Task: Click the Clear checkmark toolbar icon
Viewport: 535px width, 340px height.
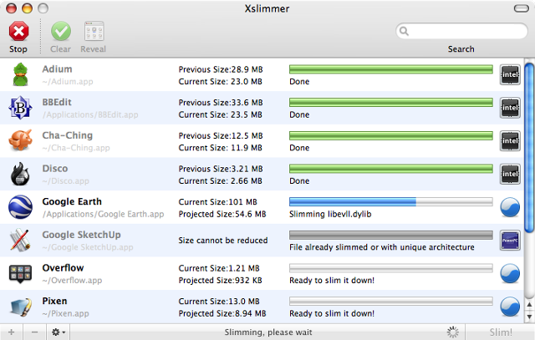Action: (x=60, y=32)
